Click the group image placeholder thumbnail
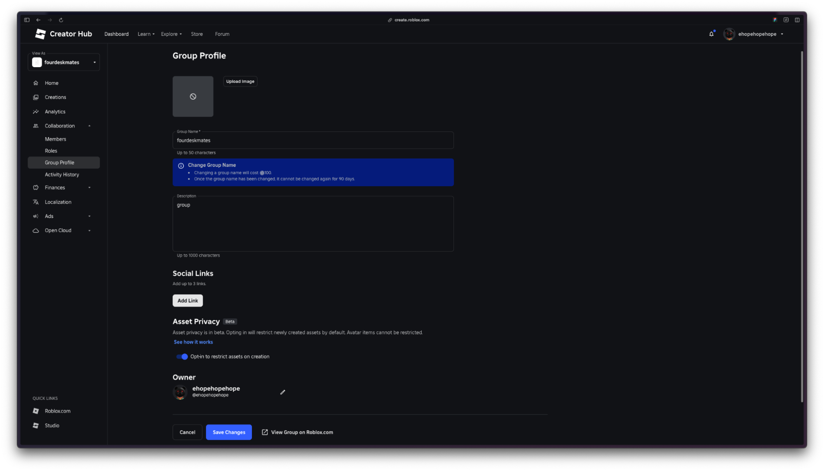The height and width of the screenshot is (471, 824). 193,96
